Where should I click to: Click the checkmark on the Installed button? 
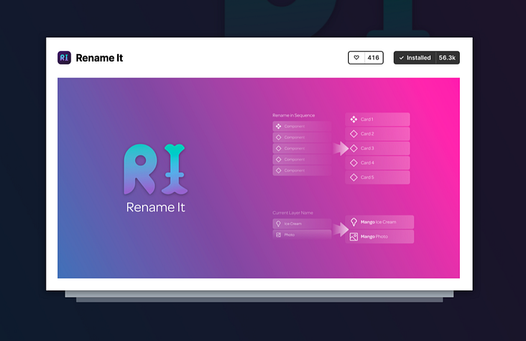point(401,58)
